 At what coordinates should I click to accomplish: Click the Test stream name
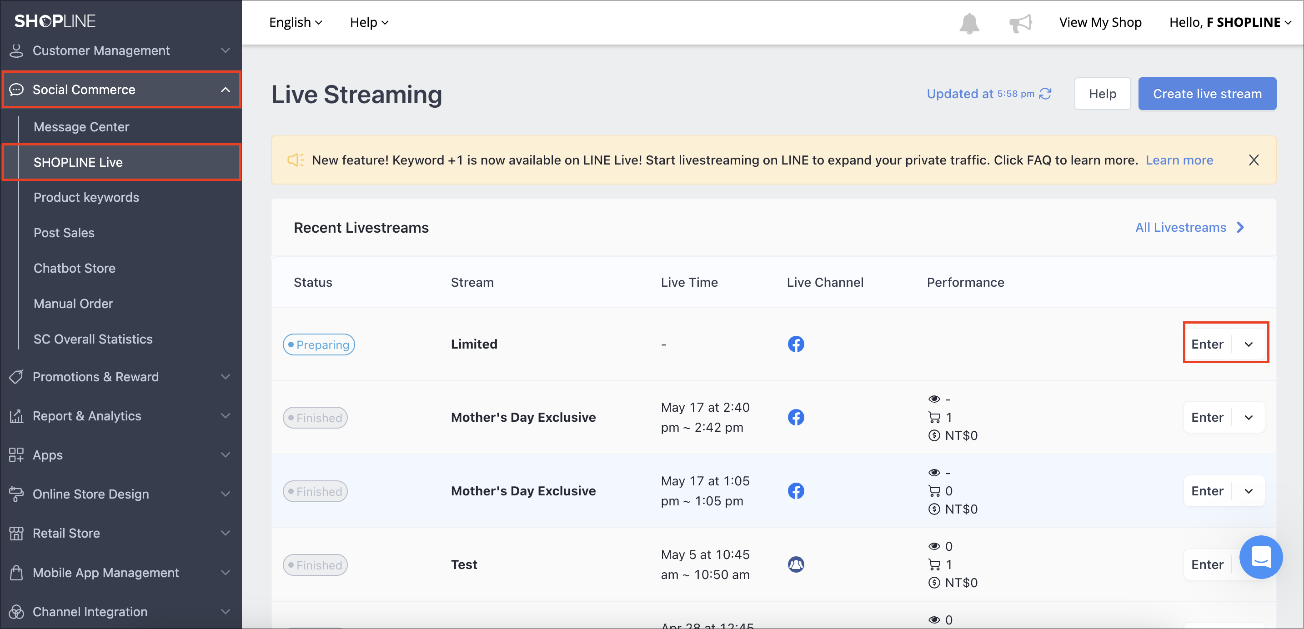click(464, 564)
